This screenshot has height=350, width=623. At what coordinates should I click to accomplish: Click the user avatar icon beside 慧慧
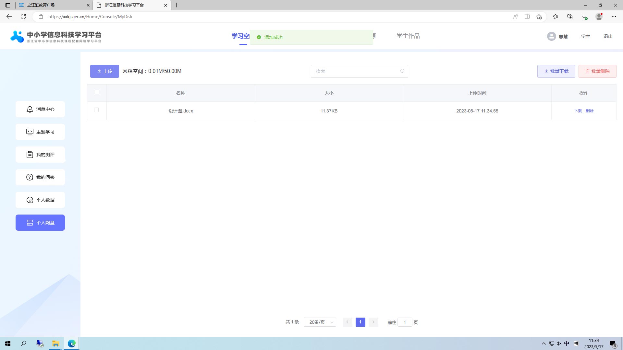click(551, 36)
